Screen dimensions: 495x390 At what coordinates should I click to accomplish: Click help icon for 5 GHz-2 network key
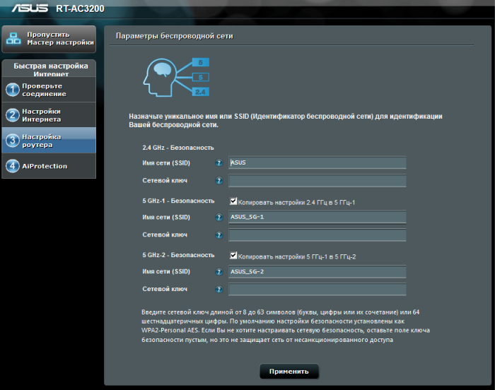[219, 290]
